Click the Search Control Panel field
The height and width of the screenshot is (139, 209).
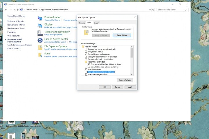click(x=171, y=10)
